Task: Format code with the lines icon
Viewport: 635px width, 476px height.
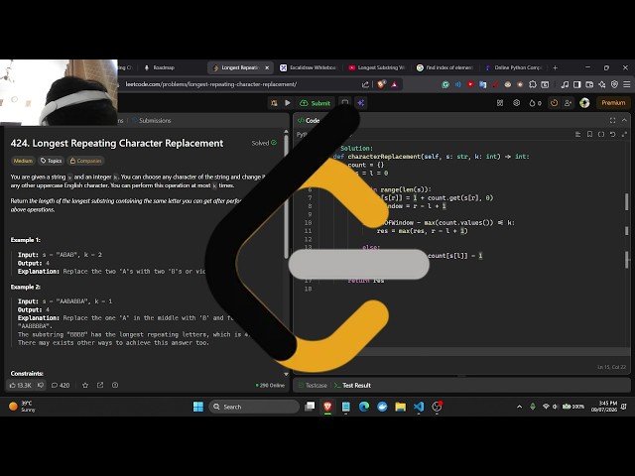Action: (577, 135)
